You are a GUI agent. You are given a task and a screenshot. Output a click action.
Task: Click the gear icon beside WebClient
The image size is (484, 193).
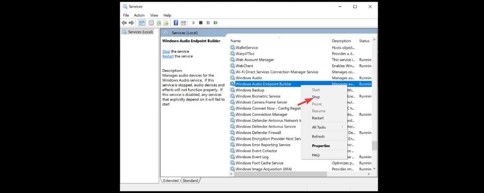(232, 66)
